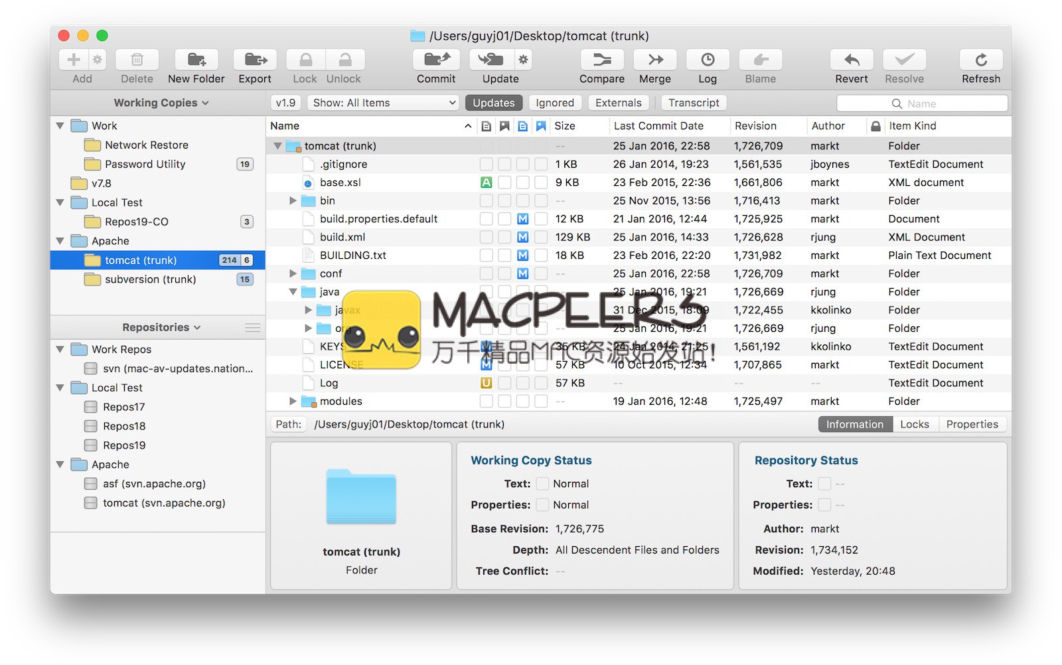
Task: Open the Compare tool
Action: pos(601,60)
